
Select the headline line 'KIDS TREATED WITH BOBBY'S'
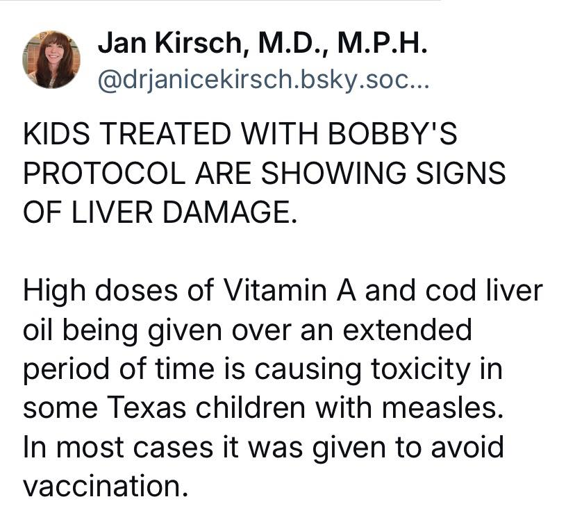pos(240,133)
